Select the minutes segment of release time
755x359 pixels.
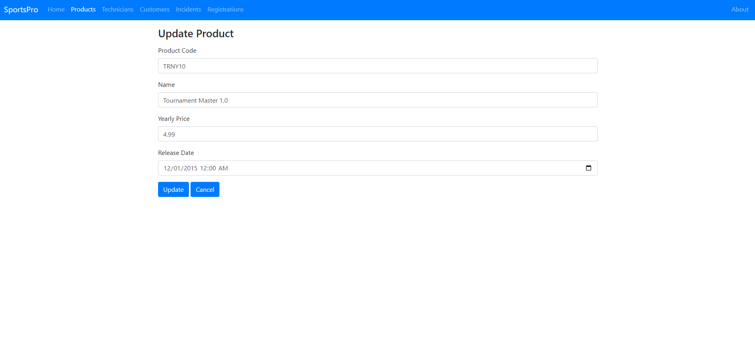212,168
